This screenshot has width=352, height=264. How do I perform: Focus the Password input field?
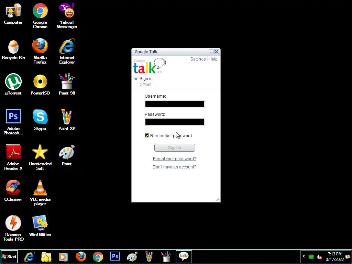pos(175,122)
